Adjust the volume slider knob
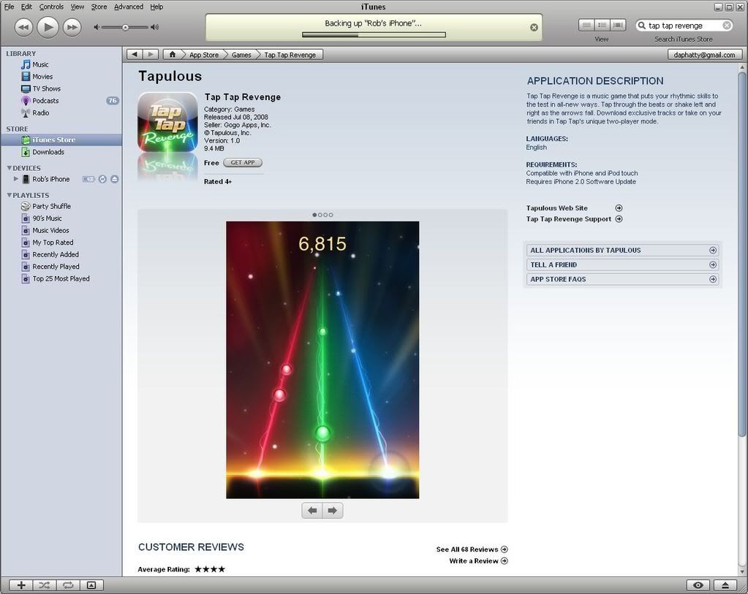This screenshot has width=748, height=594. click(125, 27)
